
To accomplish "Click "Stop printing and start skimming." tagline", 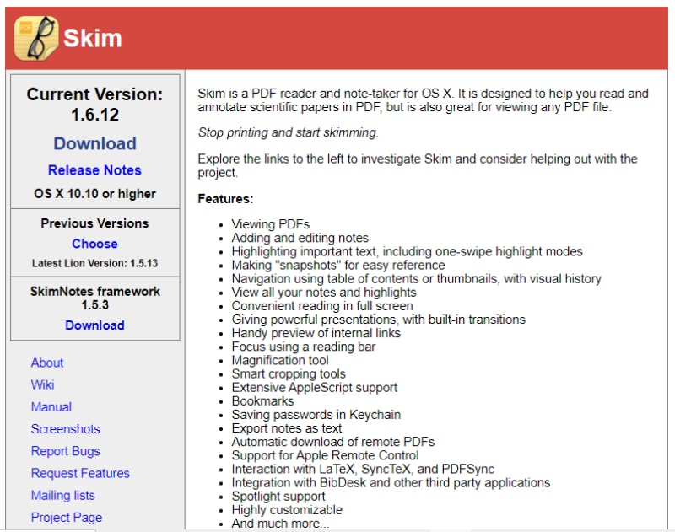I will tap(288, 132).
